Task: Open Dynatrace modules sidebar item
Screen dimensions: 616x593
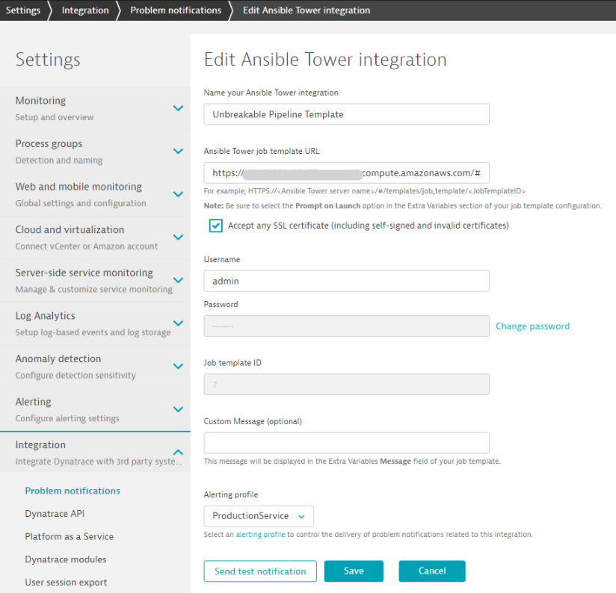Action: point(66,559)
